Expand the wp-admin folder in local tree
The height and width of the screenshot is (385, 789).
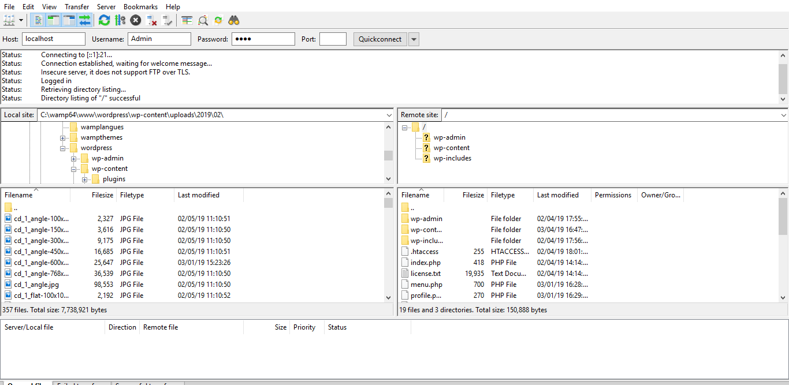coord(74,159)
